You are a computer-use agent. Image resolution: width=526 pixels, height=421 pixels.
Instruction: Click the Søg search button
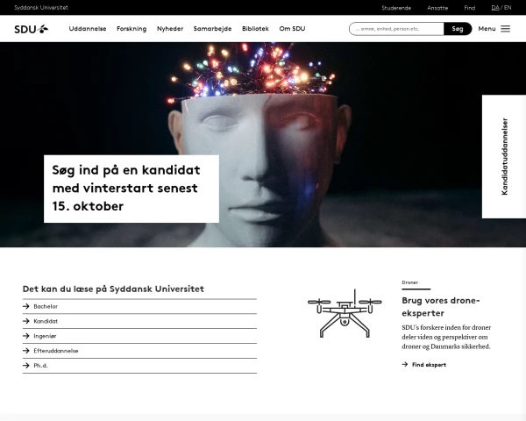(458, 29)
